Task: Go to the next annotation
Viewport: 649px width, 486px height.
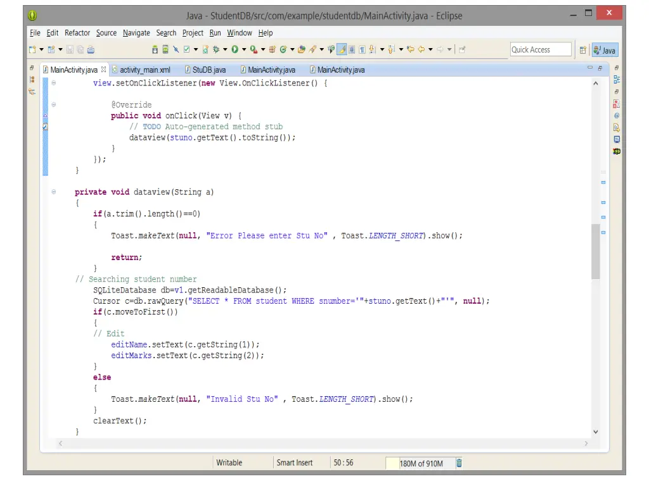Action: (x=373, y=49)
